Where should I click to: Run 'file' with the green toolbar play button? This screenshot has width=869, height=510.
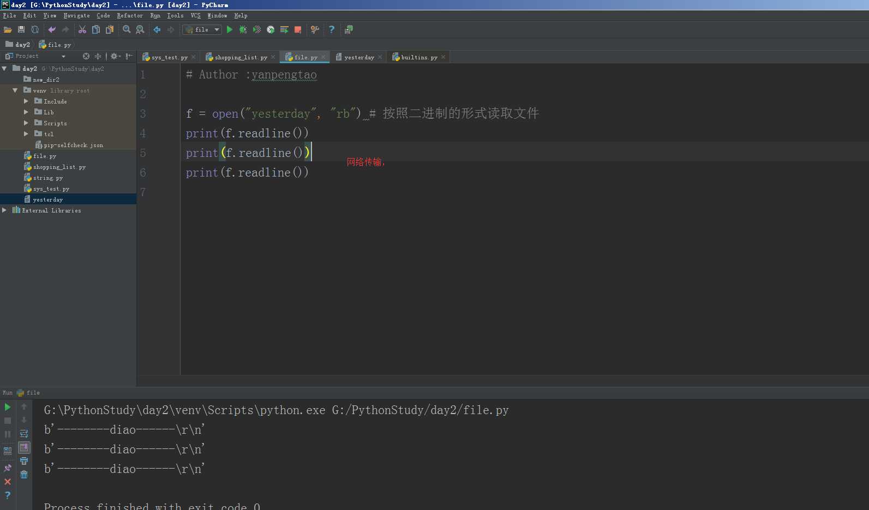coord(230,29)
